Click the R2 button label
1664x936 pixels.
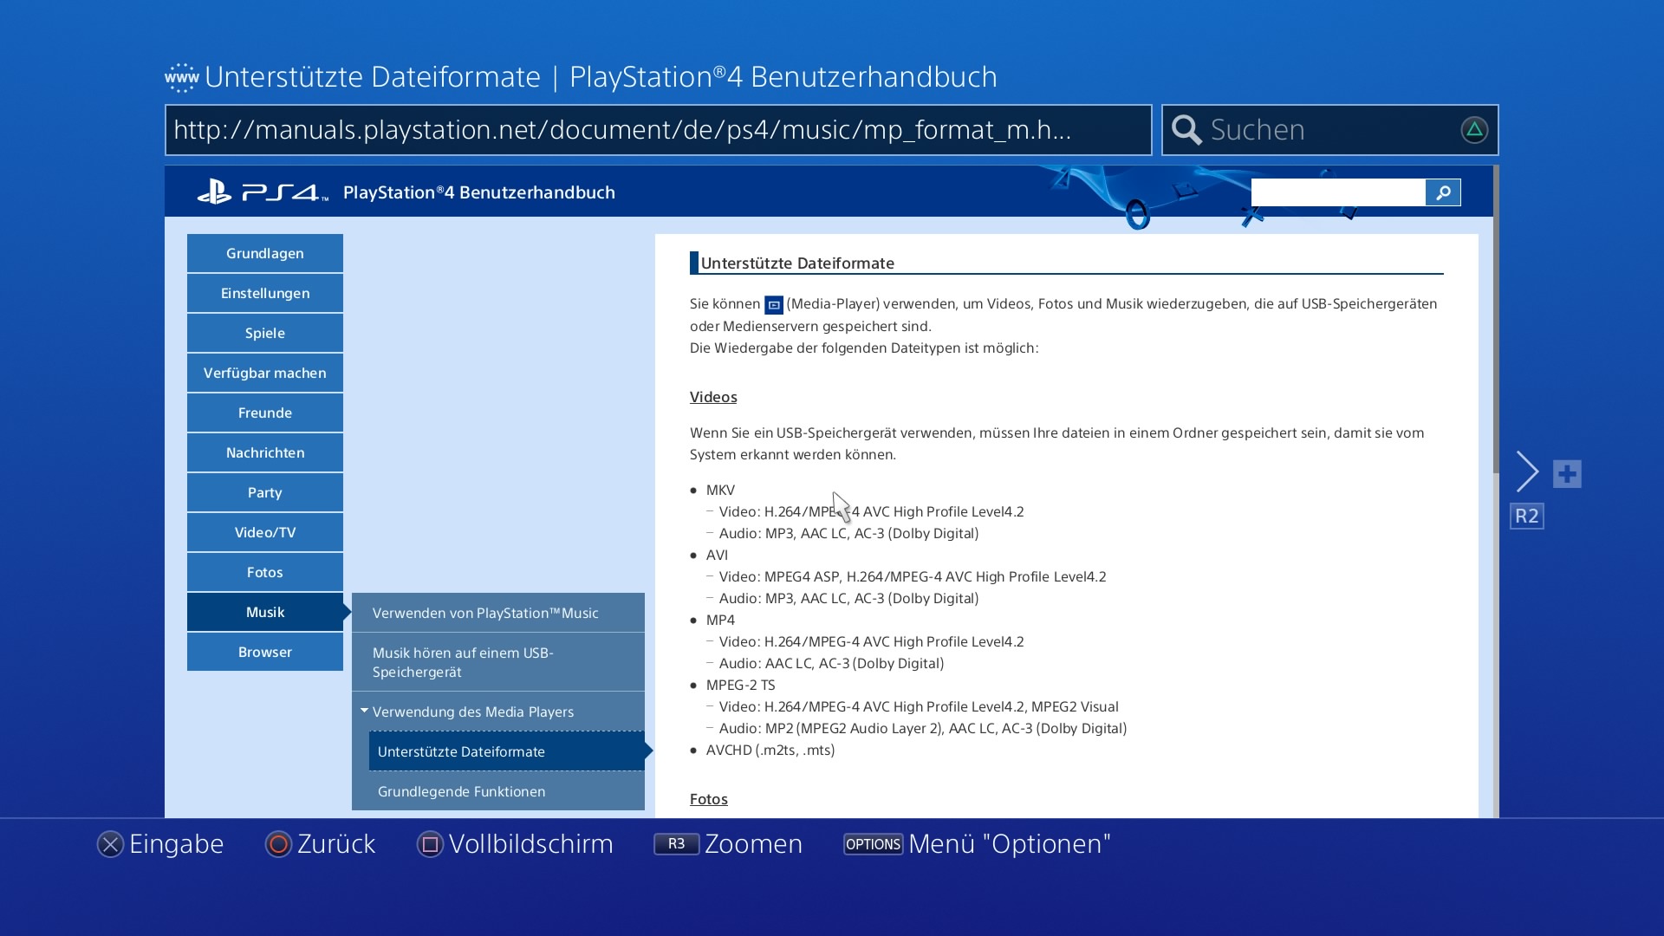click(x=1526, y=517)
